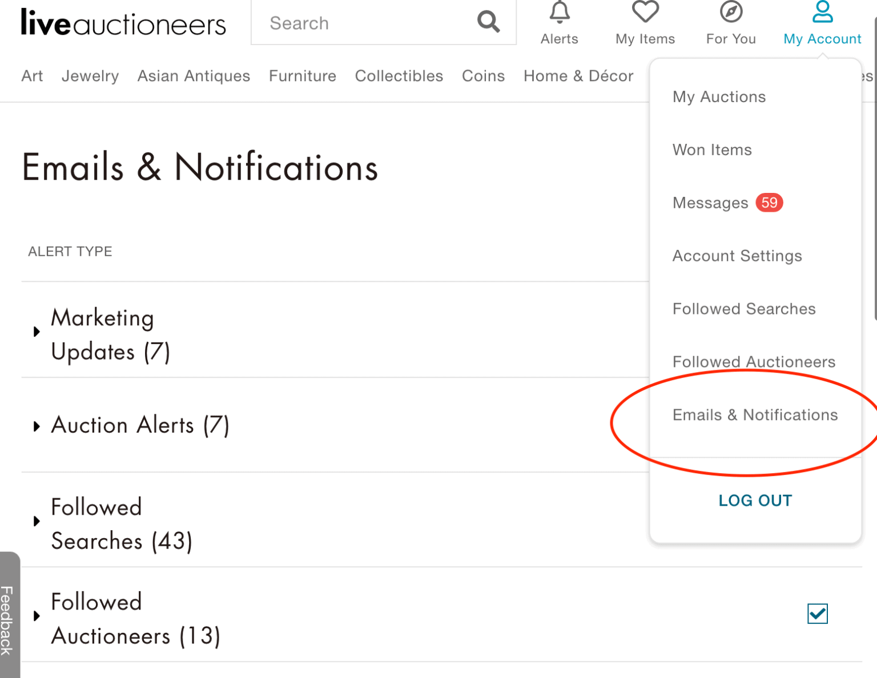877x678 pixels.
Task: Open the Messages 59 unread badge
Action: [x=769, y=203]
